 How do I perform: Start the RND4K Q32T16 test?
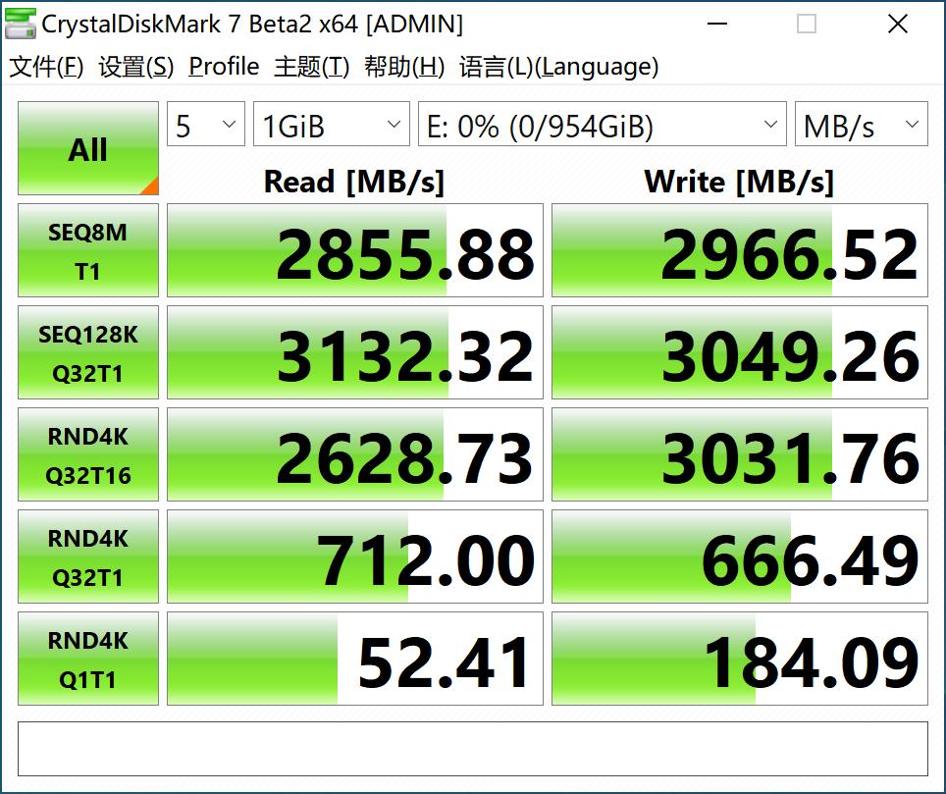[88, 454]
